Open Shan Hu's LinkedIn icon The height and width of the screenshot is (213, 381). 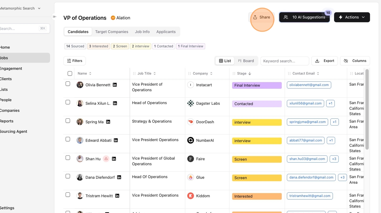[x=114, y=159]
